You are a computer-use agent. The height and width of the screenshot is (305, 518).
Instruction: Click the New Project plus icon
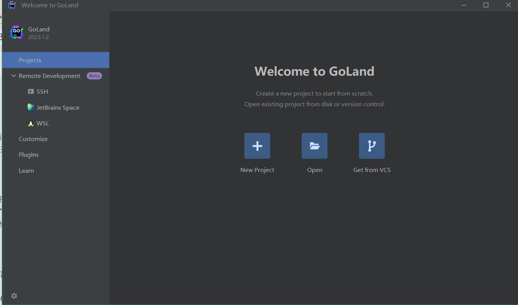coord(257,146)
